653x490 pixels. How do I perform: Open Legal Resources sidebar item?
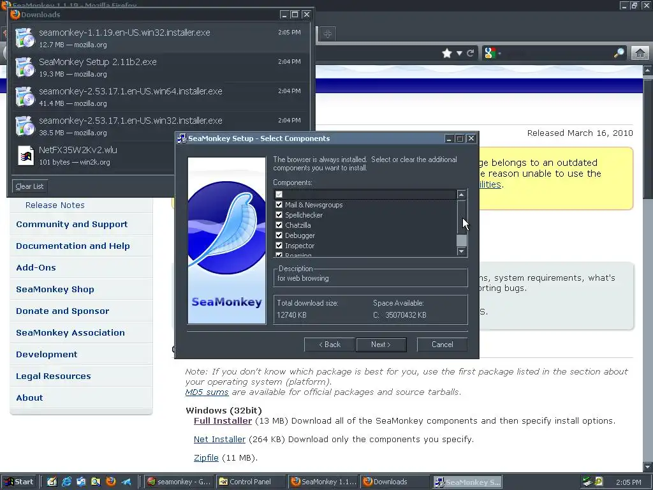pyautogui.click(x=54, y=376)
